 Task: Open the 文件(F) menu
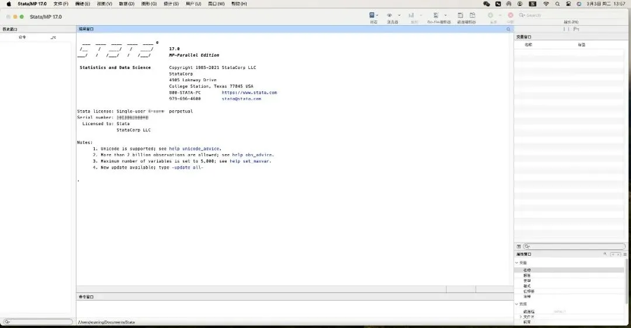point(61,4)
